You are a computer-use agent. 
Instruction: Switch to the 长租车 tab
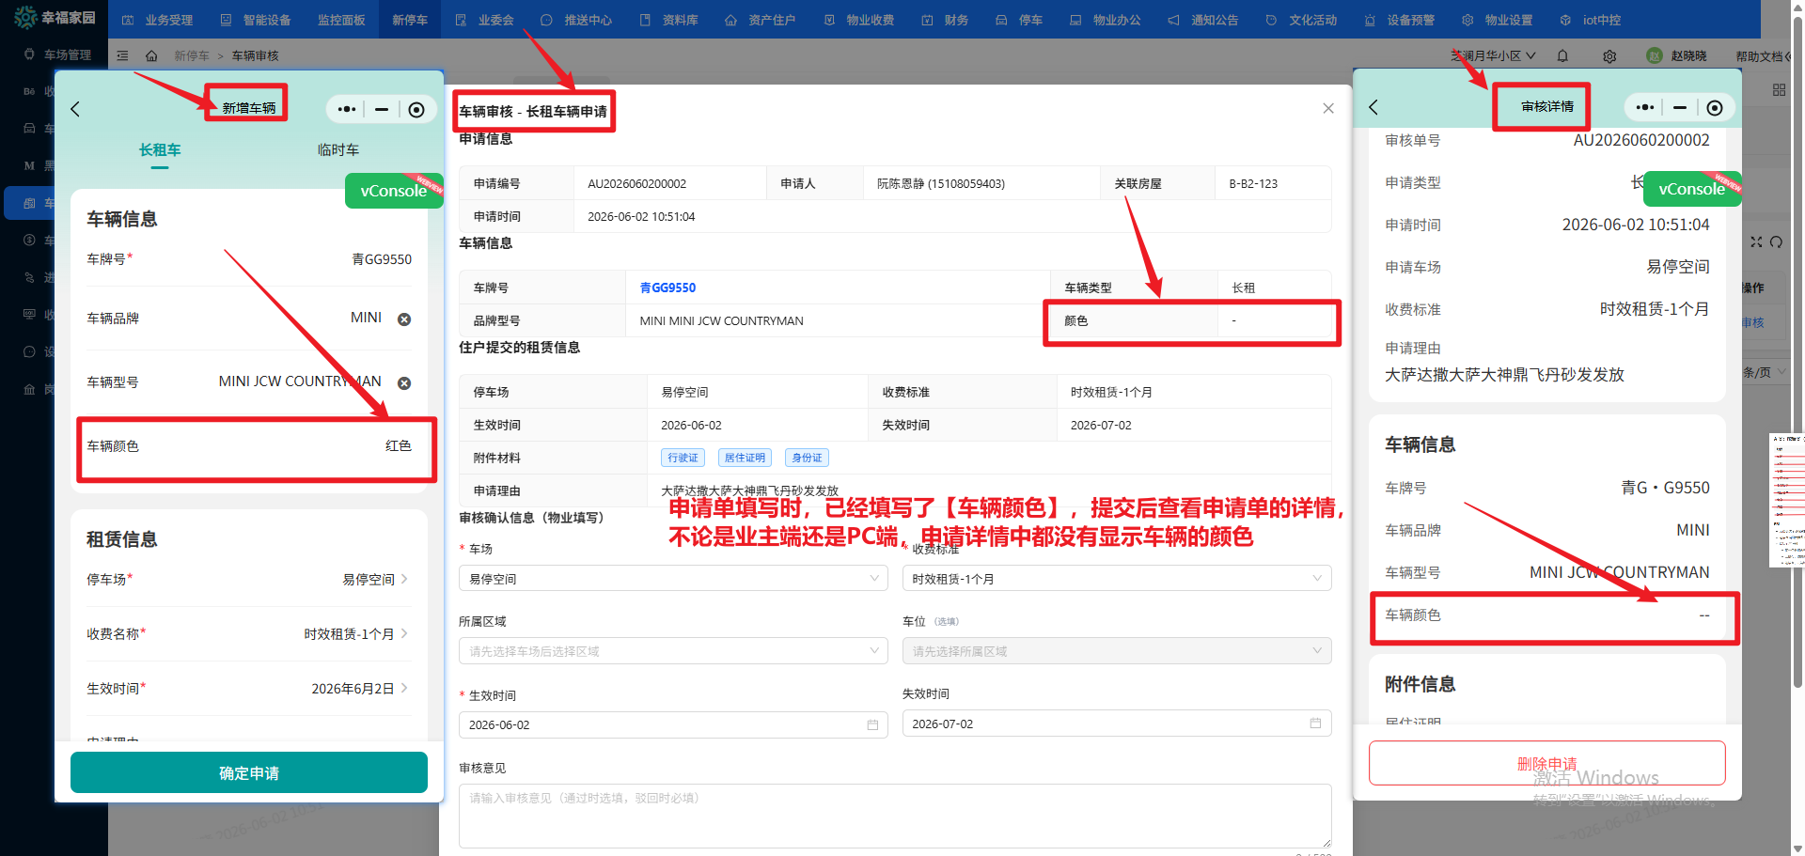point(160,150)
